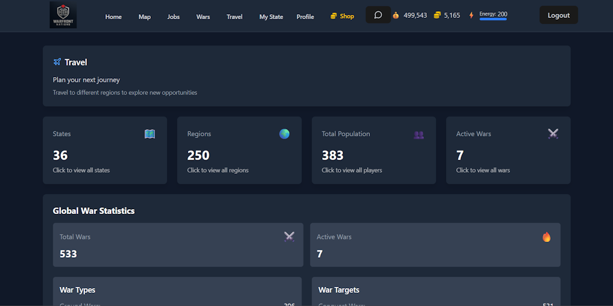
Task: Click crossed swords icon in Total Wars box
Action: pos(289,237)
